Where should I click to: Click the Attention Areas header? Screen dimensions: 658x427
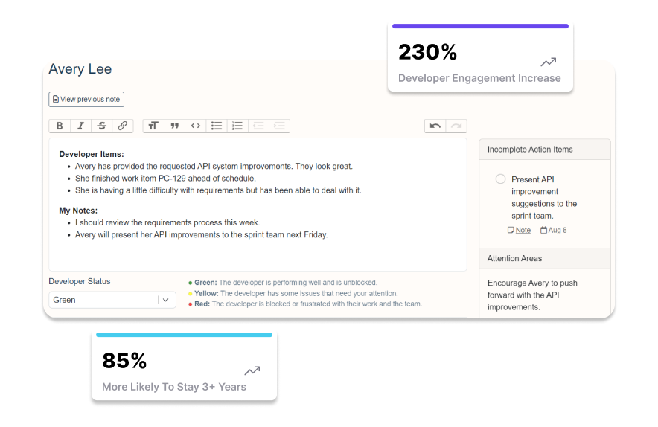(545, 258)
